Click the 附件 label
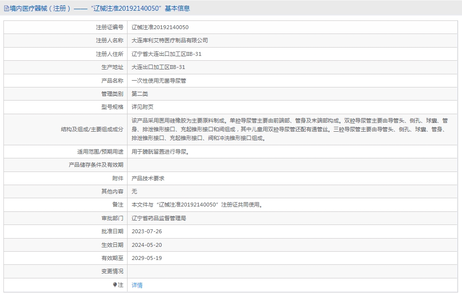This screenshot has width=462, height=293. click(118, 178)
